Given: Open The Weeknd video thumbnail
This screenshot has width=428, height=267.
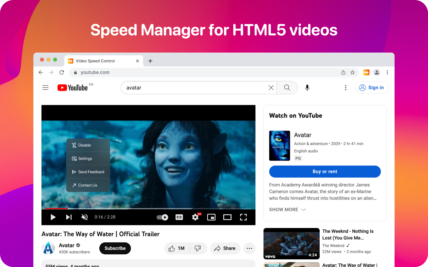Looking at the screenshot, I should click(x=292, y=244).
